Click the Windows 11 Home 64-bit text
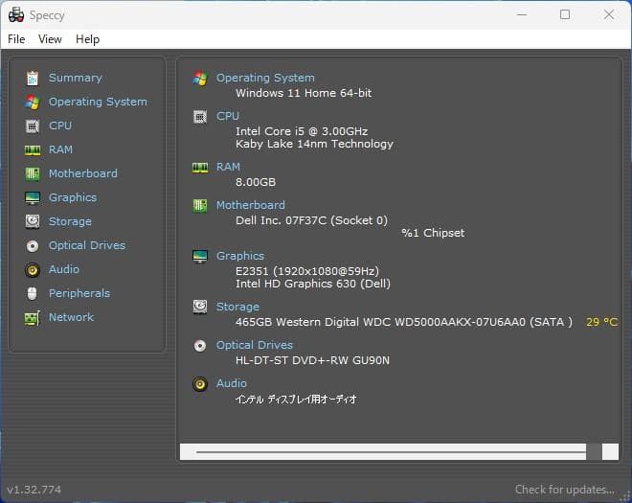Screen dimensions: 632x503 pos(304,93)
